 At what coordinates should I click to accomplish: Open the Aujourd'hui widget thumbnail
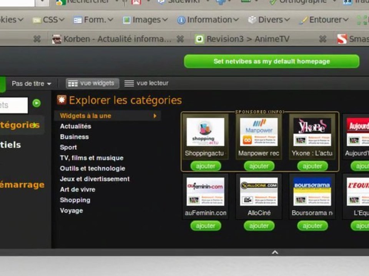click(x=358, y=132)
